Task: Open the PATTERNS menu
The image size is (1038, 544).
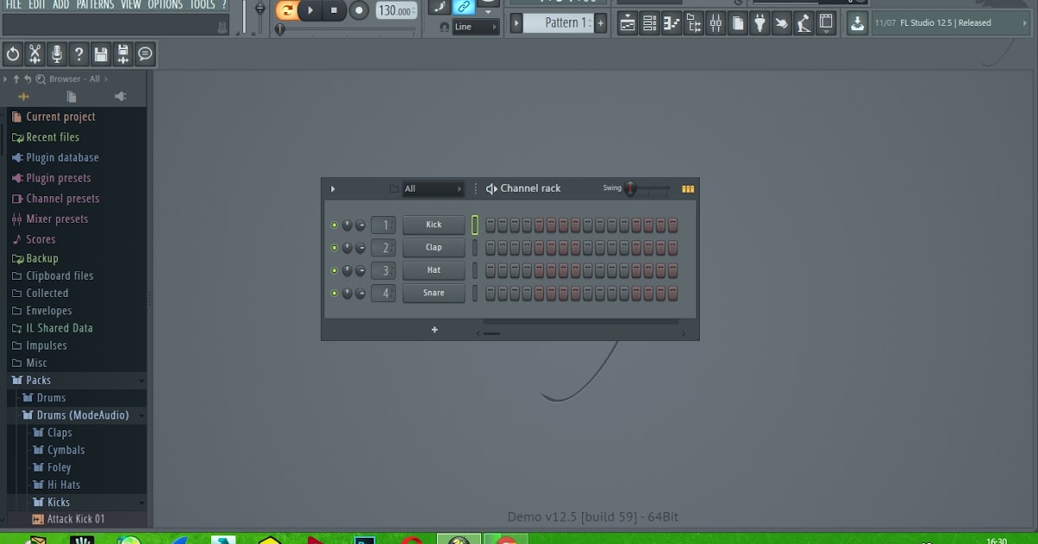Action: pyautogui.click(x=95, y=5)
